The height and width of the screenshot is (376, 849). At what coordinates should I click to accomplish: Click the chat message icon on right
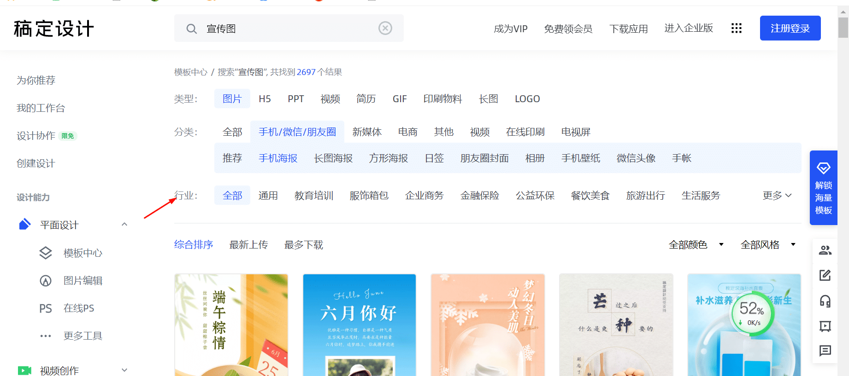825,351
